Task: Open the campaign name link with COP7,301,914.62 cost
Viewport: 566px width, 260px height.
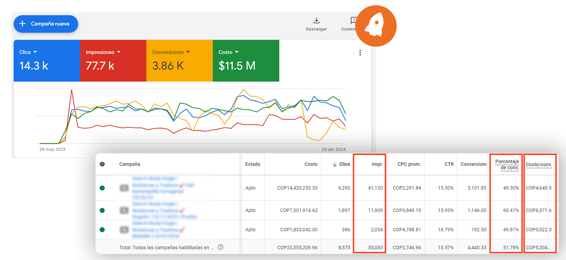Action: click(x=164, y=210)
